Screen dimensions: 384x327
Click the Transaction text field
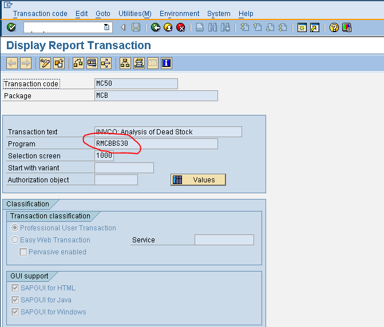coord(168,131)
